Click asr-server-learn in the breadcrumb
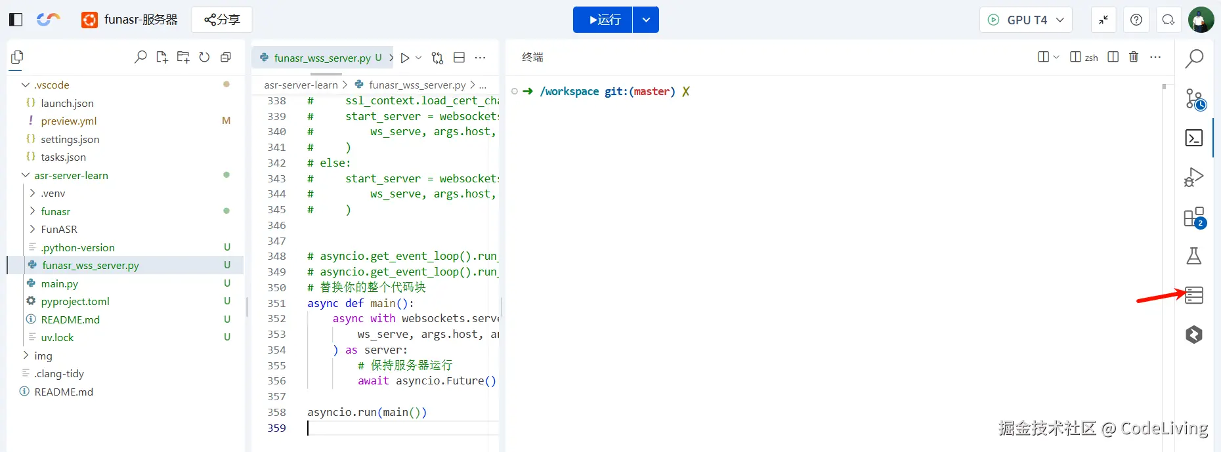 [x=301, y=85]
